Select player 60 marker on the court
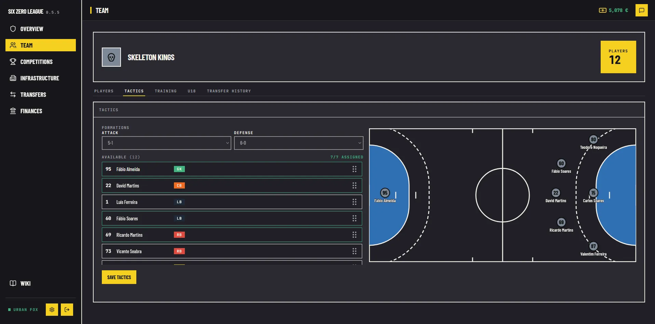 561,163
